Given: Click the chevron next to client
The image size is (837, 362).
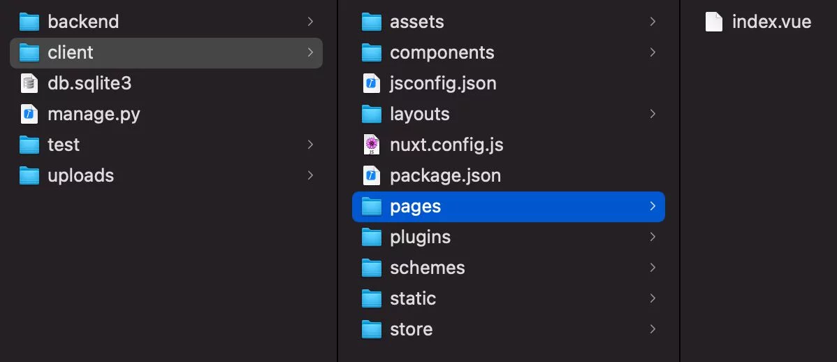Looking at the screenshot, I should 310,52.
